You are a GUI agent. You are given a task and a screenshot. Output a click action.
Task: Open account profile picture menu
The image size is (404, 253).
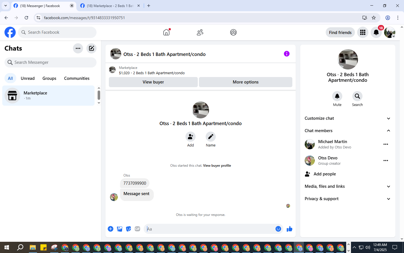point(390,32)
